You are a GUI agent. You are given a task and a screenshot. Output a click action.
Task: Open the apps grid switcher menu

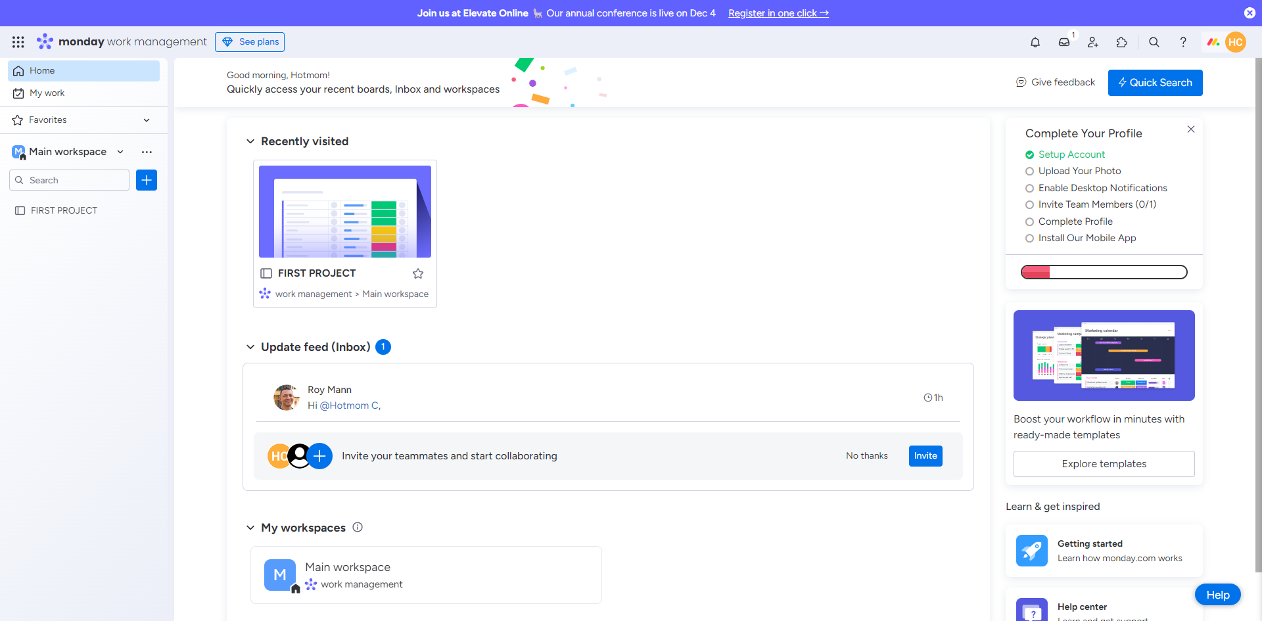18,42
